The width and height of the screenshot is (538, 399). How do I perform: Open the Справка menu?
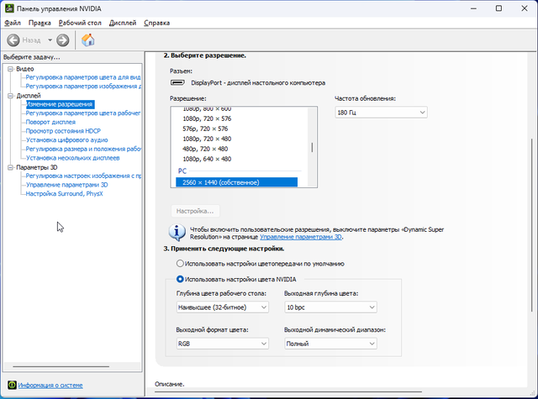(157, 23)
